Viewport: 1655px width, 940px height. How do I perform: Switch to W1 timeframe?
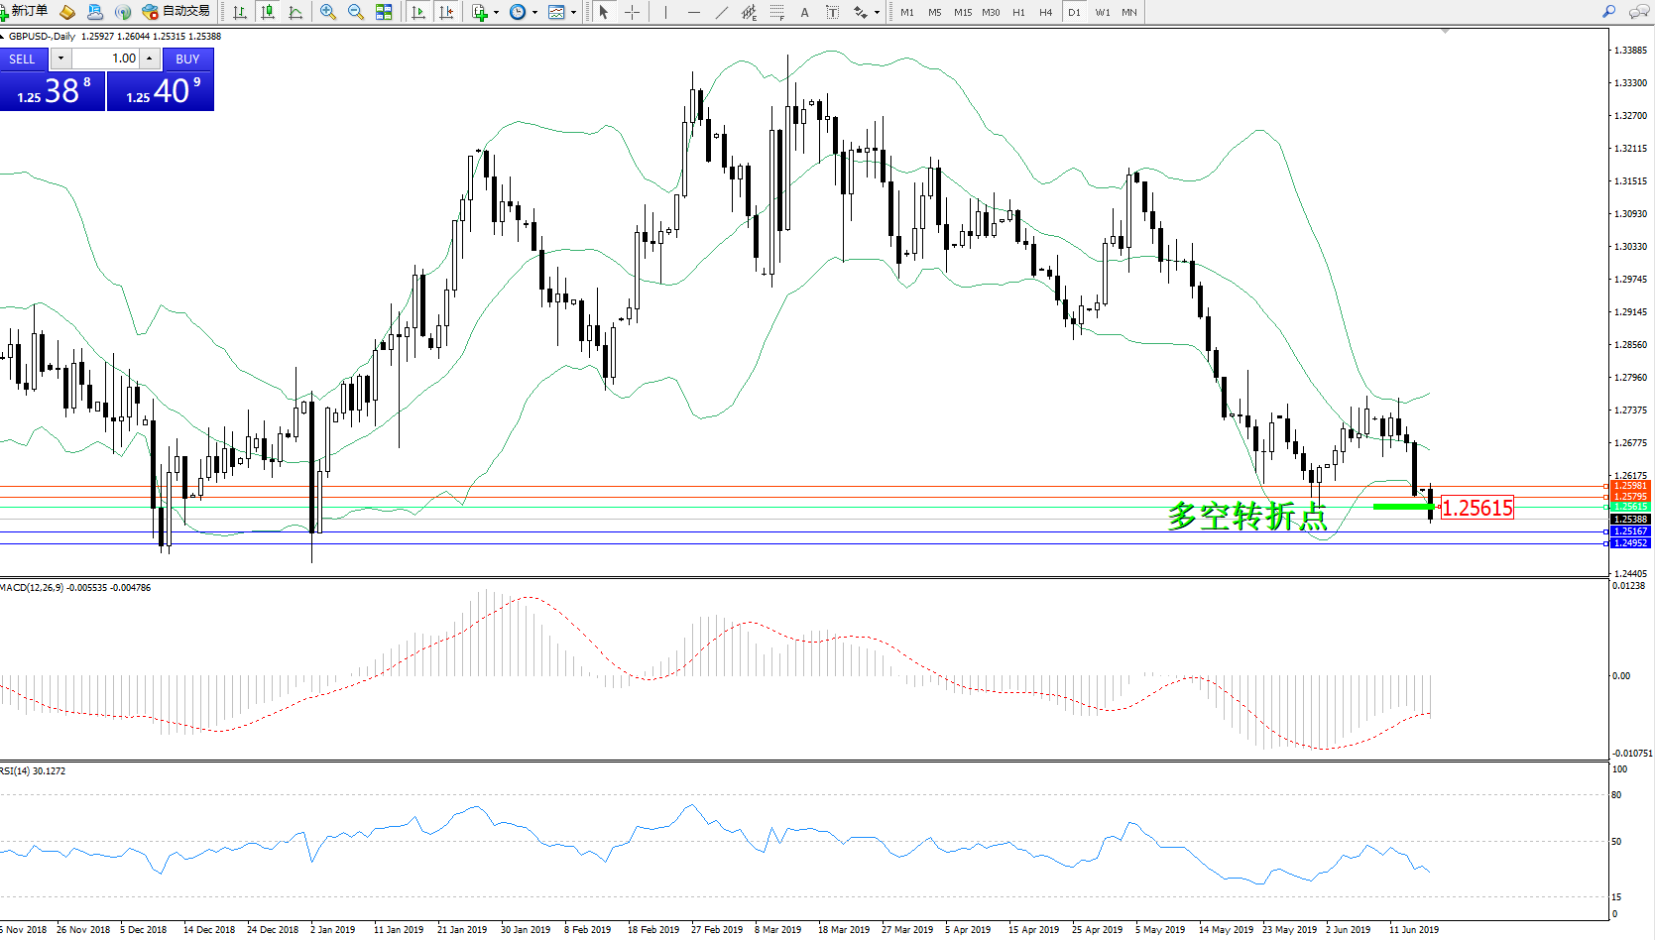pos(1102,12)
